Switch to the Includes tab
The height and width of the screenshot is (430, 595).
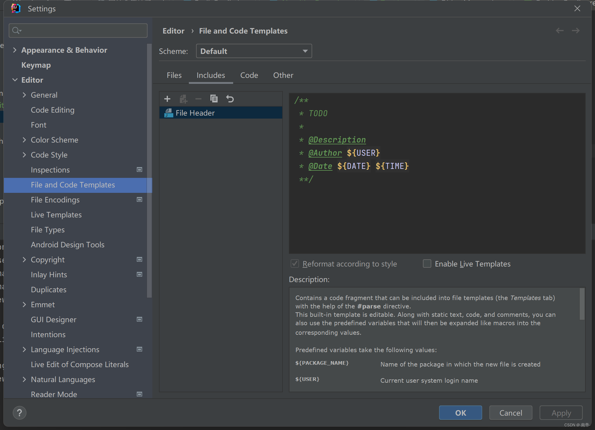[211, 75]
